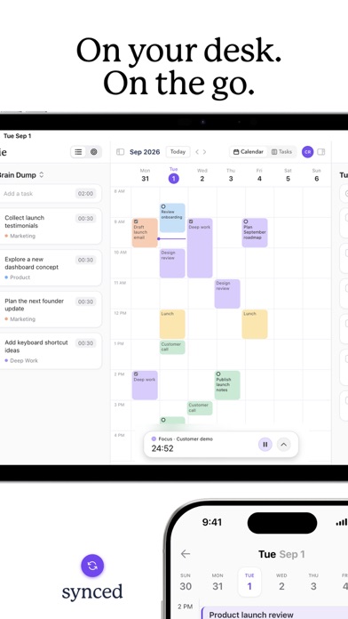348x619 pixels.
Task: Select WED 2 on phone date strip
Action: 281,583
